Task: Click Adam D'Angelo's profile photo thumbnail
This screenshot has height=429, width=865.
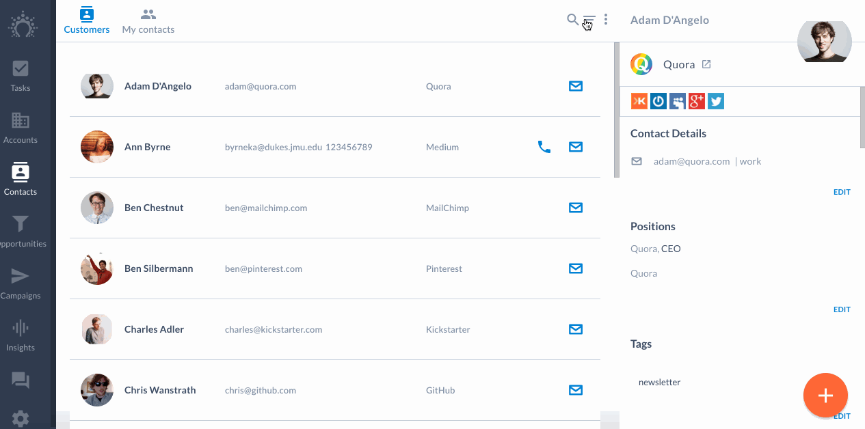Action: click(x=97, y=86)
